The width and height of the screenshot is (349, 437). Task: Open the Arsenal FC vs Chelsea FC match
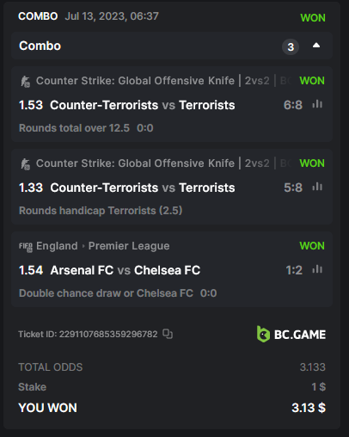click(126, 270)
